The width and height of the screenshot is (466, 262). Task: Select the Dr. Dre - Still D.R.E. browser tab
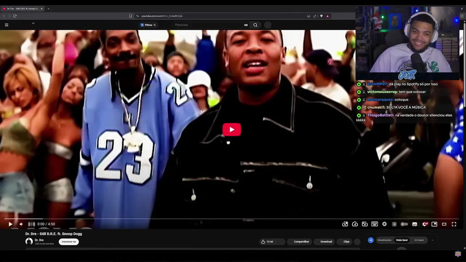(23, 8)
